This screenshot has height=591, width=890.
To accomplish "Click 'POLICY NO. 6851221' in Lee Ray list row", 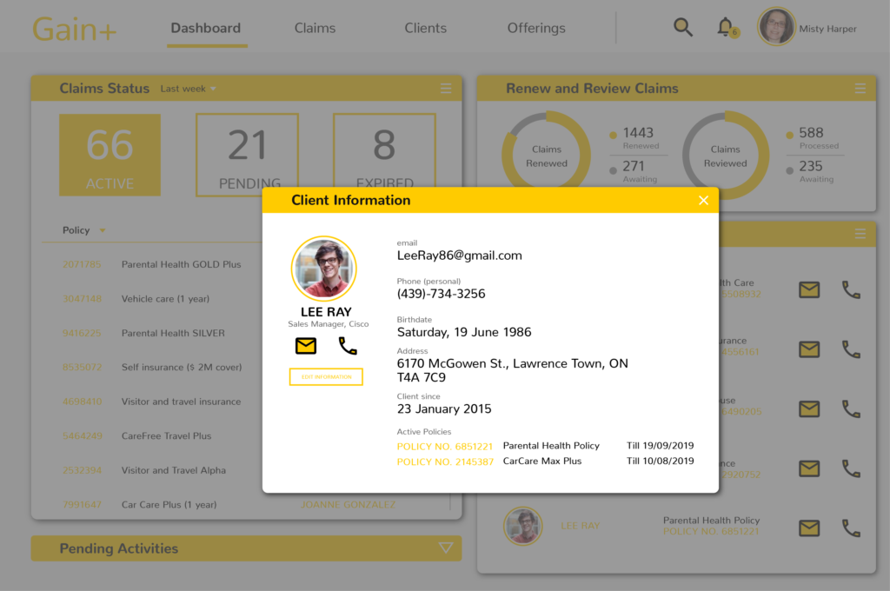I will 711,531.
